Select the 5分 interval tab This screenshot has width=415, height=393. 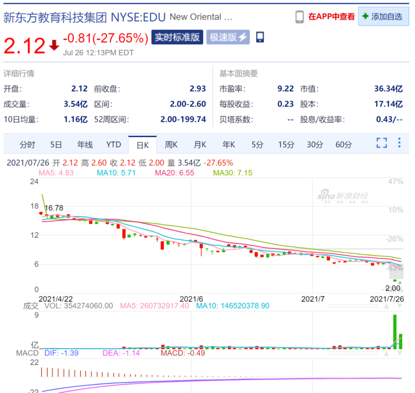pyautogui.click(x=257, y=145)
